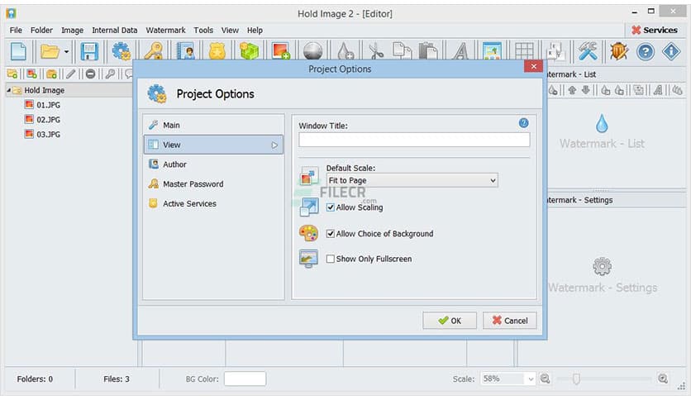Uncheck the Allow Scaling checkbox
The width and height of the screenshot is (691, 400).
tap(330, 207)
